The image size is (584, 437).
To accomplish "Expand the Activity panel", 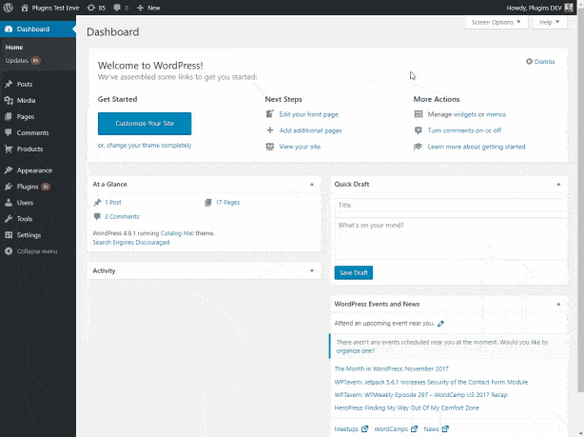I will 312,270.
